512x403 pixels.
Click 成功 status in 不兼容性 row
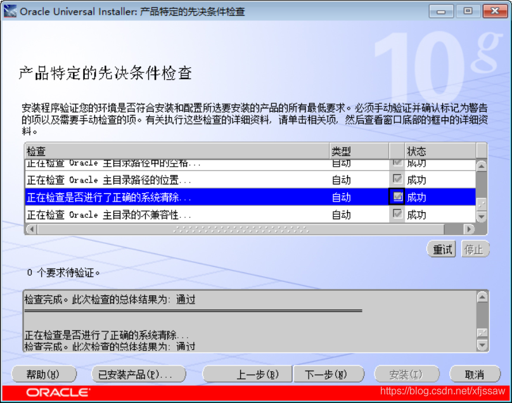click(x=416, y=215)
